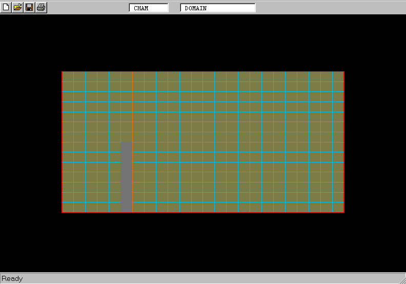Click the red top border of the domain
This screenshot has width=406, height=284.
point(205,72)
